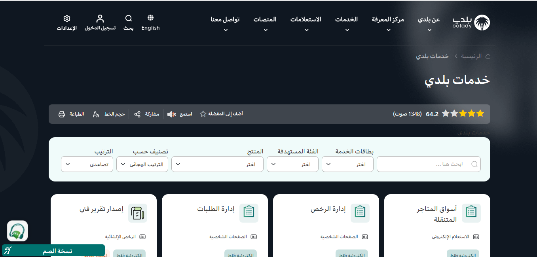Click أضف إلى المفضلة label
This screenshot has width=537, height=257.
tap(226, 114)
